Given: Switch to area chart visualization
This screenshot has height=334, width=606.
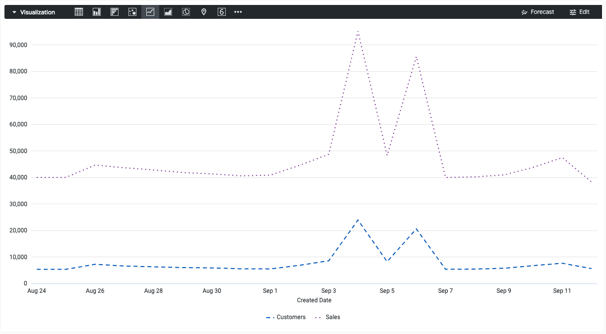Looking at the screenshot, I should coord(168,12).
